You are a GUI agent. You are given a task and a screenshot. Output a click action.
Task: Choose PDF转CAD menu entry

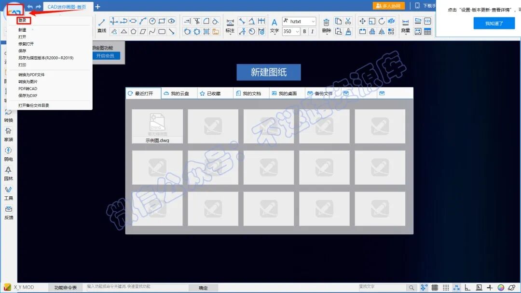click(x=28, y=89)
